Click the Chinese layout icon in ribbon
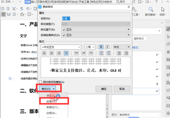Image resolution: width=170 pixels, height=118 pixels. (x=14, y=9)
